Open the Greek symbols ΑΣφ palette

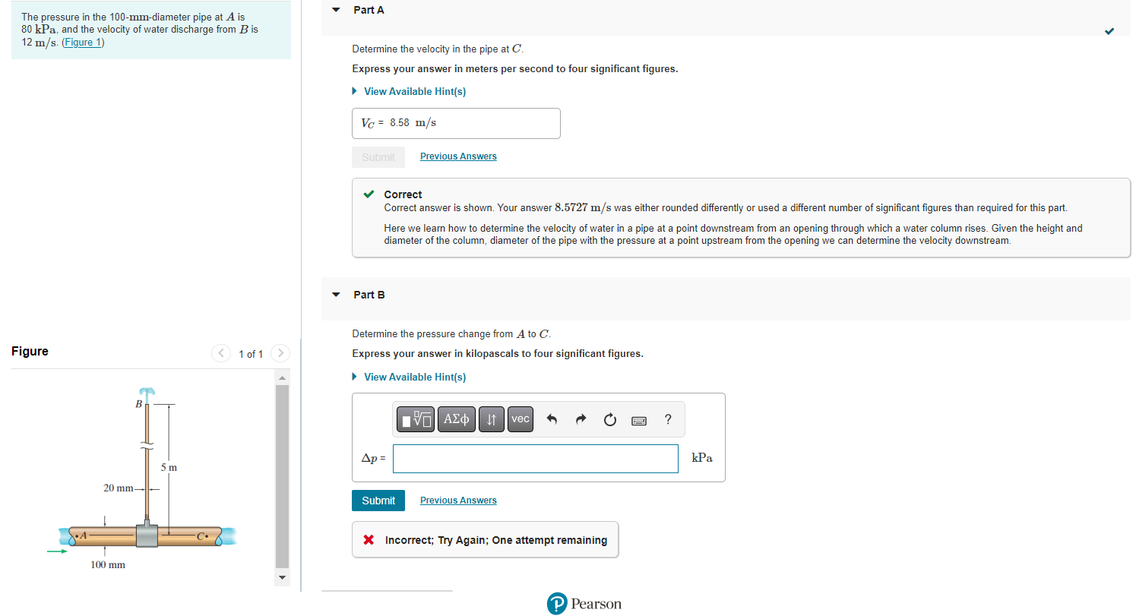tap(456, 419)
